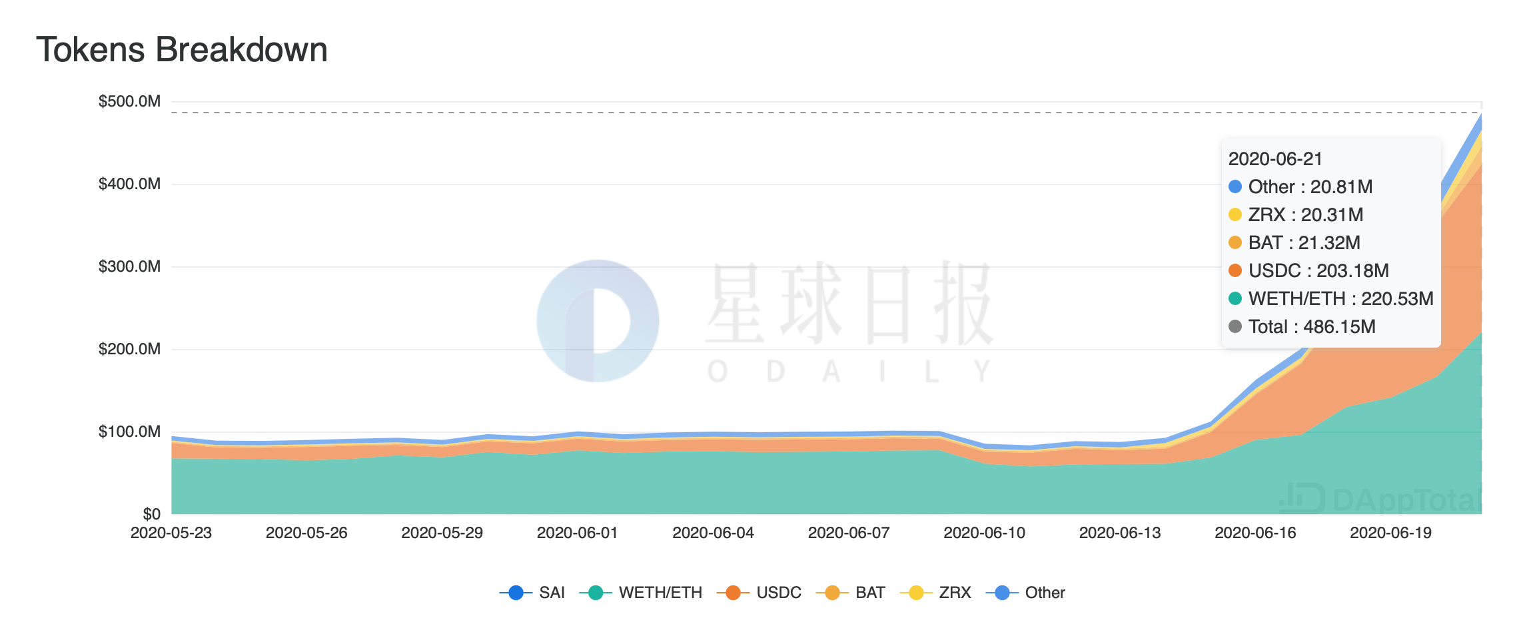The width and height of the screenshot is (1531, 642).
Task: Toggle the ZRX legend marker
Action: 916,593
